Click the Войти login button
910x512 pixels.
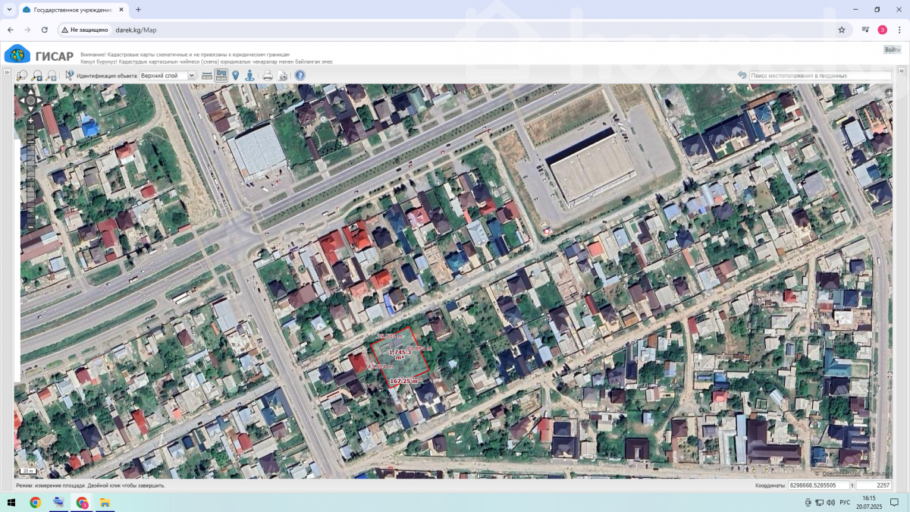tap(892, 50)
